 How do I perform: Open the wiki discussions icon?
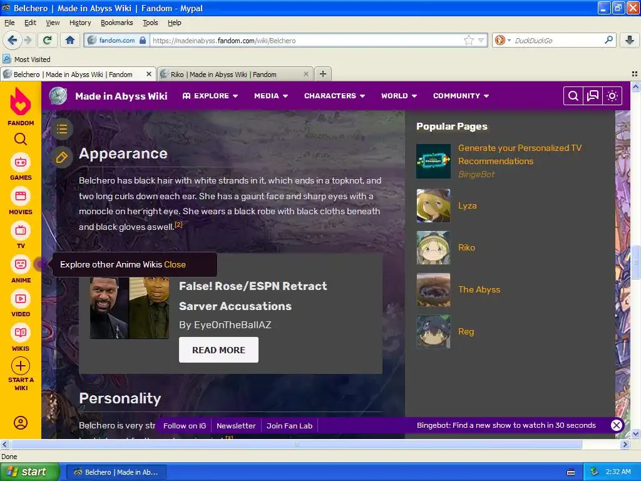593,96
